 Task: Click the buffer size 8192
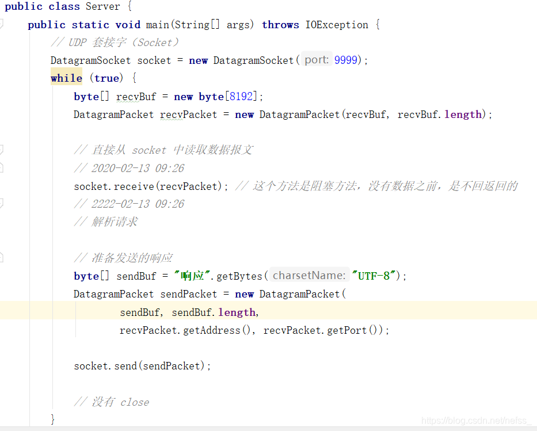tap(241, 96)
